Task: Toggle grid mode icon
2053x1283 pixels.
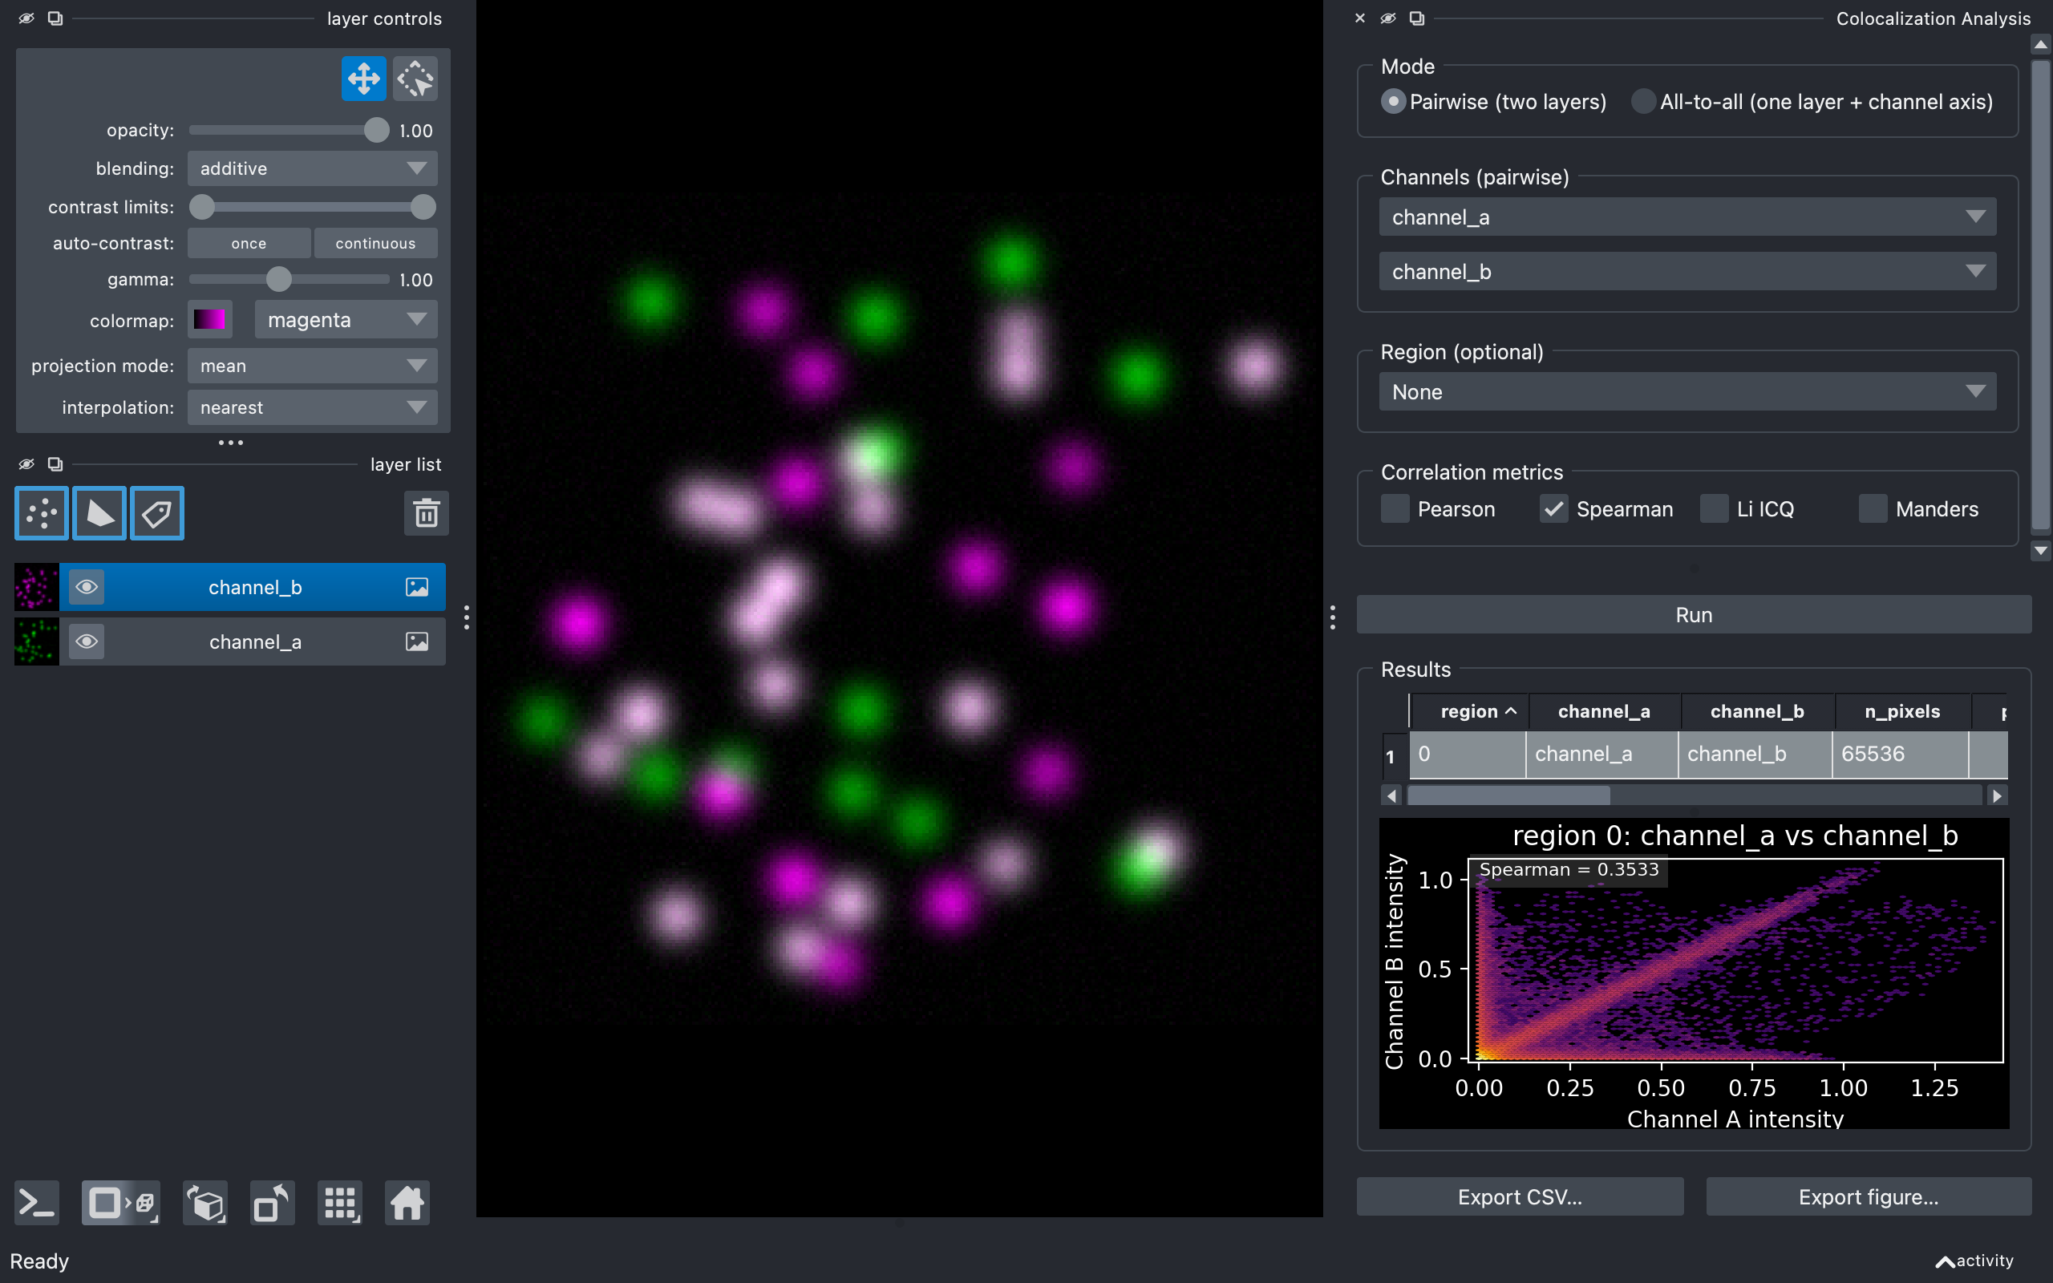Action: coord(340,1202)
